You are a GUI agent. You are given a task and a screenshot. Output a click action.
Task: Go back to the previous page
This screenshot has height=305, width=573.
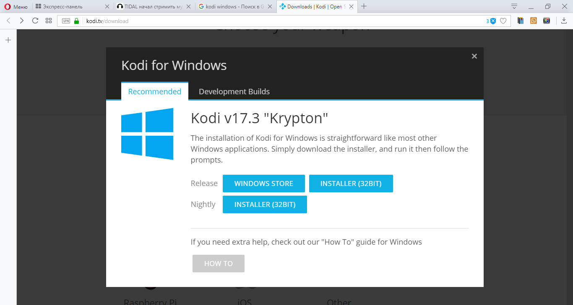pyautogui.click(x=9, y=21)
